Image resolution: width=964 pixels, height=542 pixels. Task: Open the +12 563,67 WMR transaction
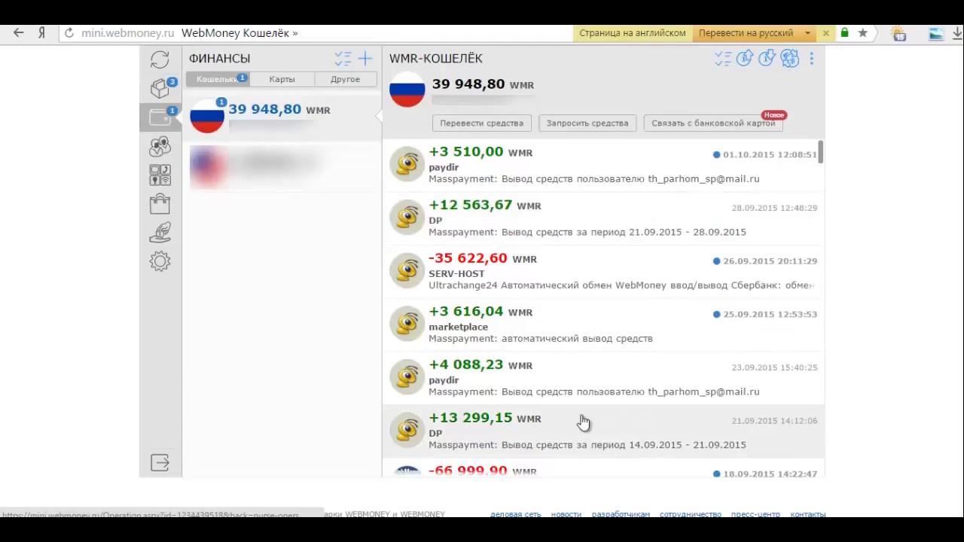(603, 218)
